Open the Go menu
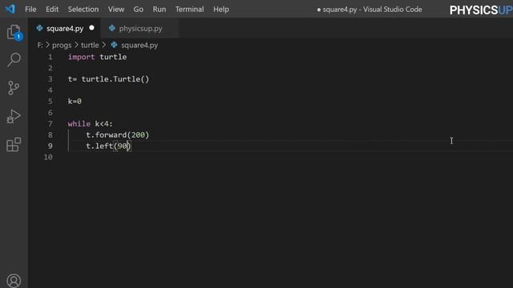This screenshot has height=288, width=513. tap(139, 9)
